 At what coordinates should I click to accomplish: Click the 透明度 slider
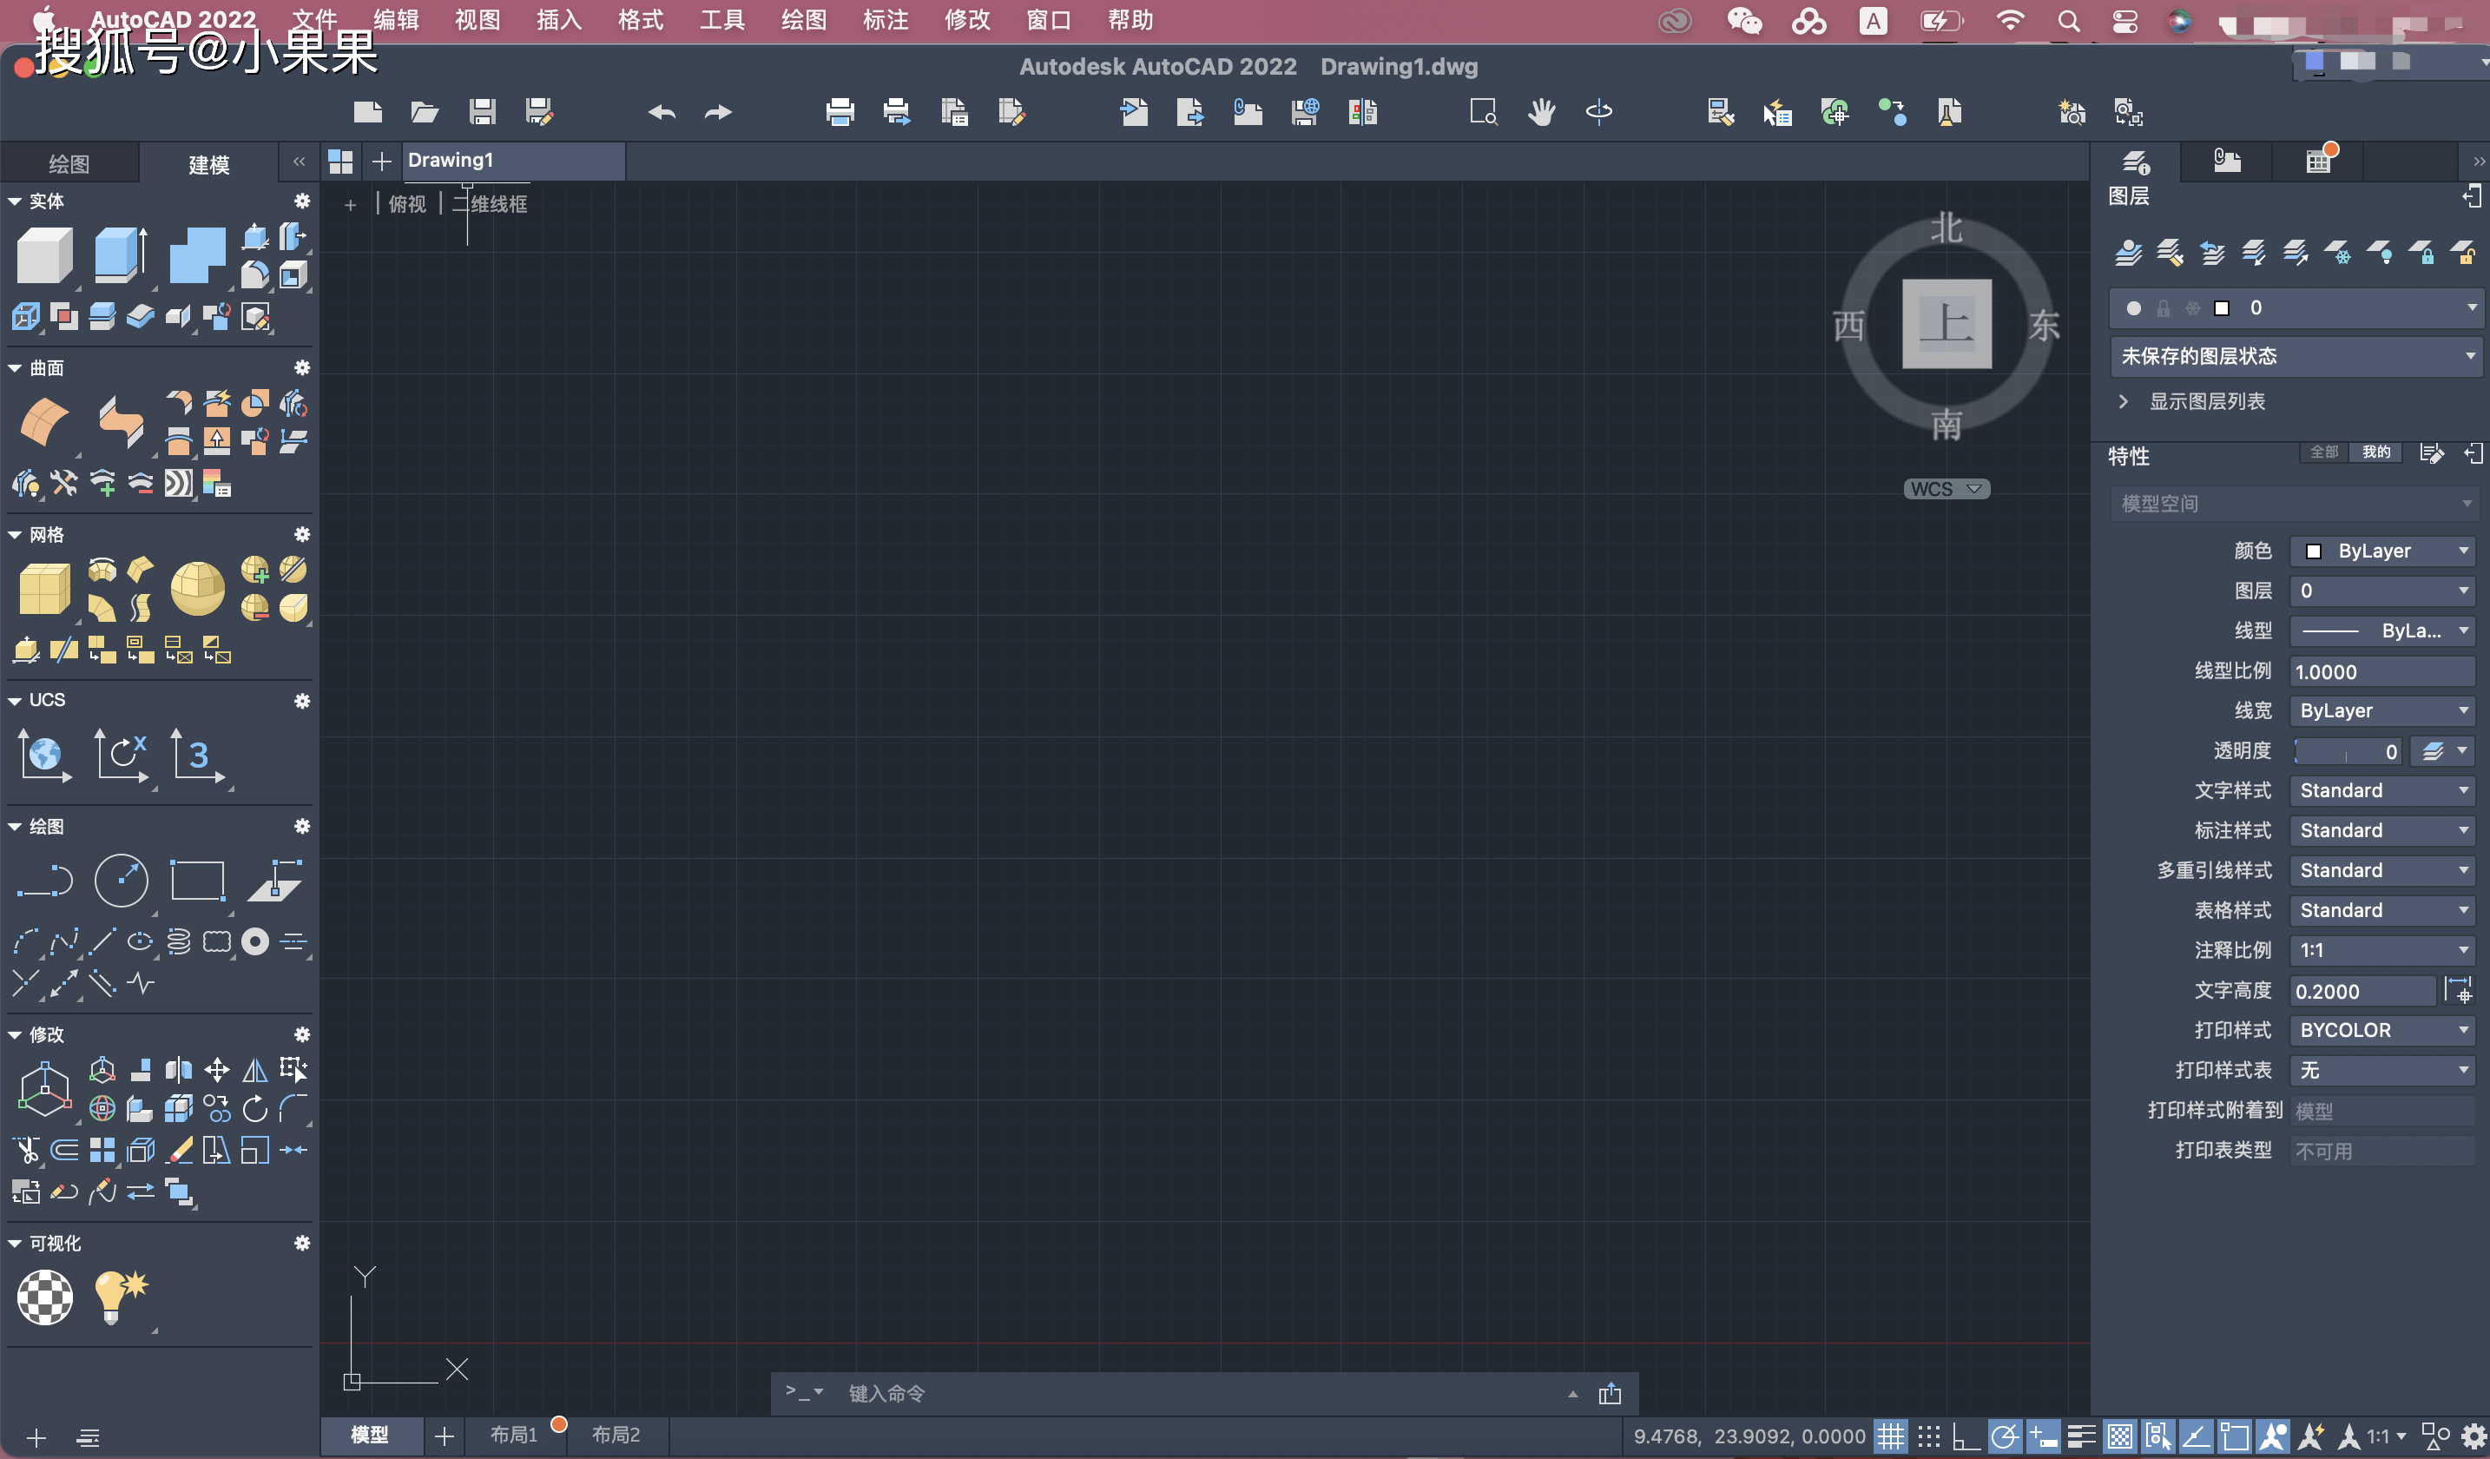[2348, 752]
